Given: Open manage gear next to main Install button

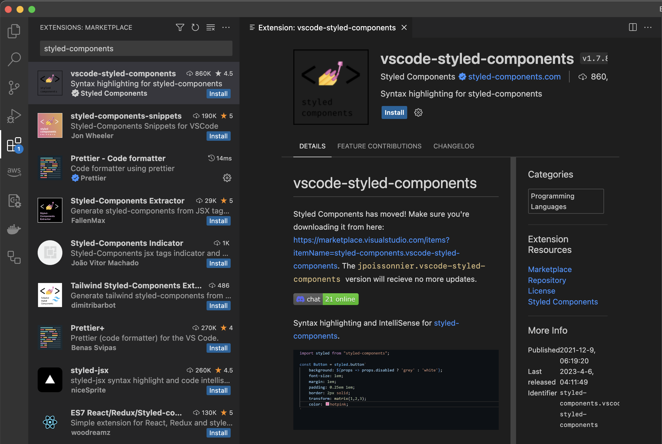Looking at the screenshot, I should click(x=418, y=112).
